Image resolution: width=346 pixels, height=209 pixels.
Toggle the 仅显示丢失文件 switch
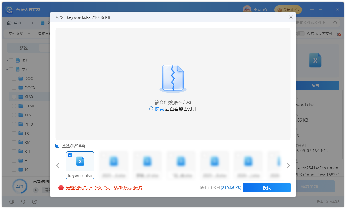[x=301, y=34]
